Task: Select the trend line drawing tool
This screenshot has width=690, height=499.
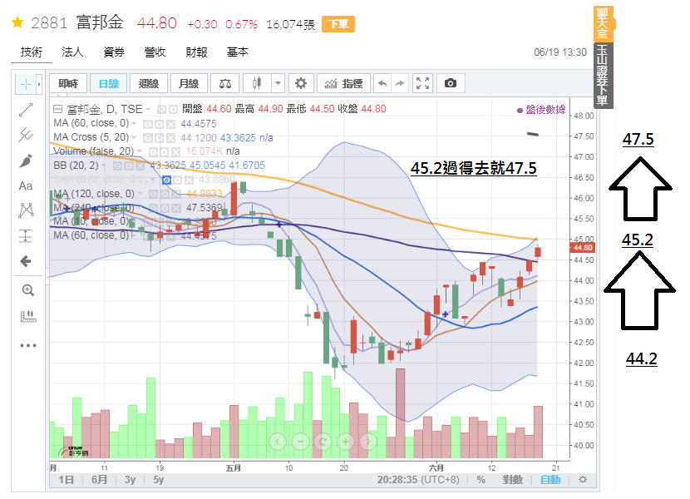Action: [x=26, y=110]
